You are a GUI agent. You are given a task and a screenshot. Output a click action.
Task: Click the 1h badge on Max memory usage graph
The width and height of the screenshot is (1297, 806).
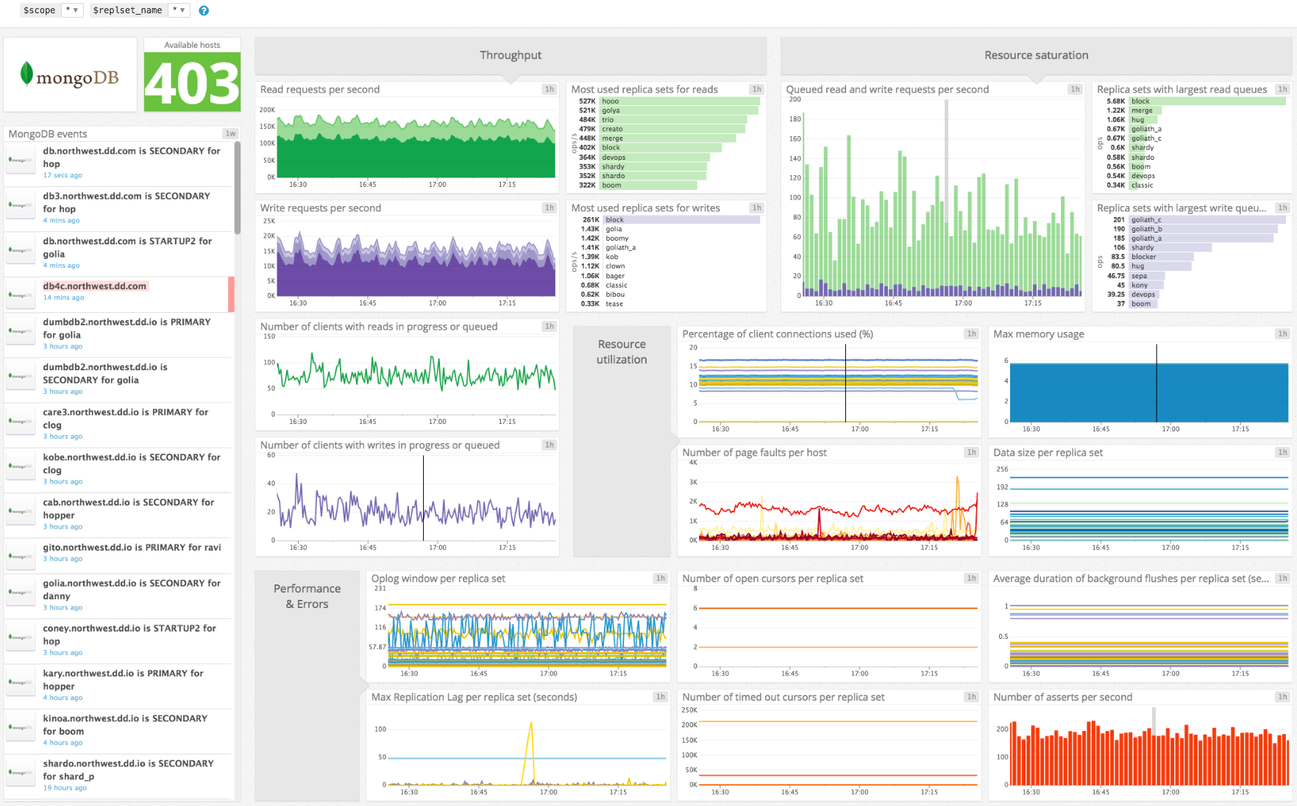point(1284,333)
